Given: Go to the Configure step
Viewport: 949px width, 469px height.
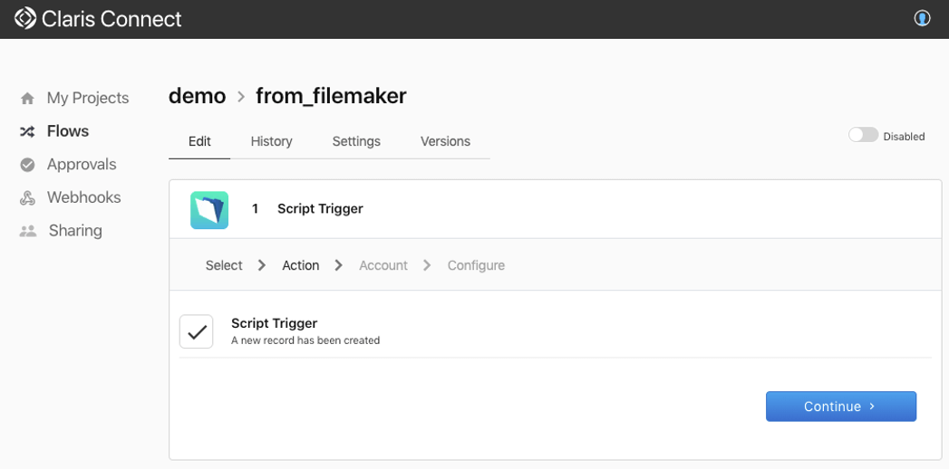Looking at the screenshot, I should pos(477,265).
